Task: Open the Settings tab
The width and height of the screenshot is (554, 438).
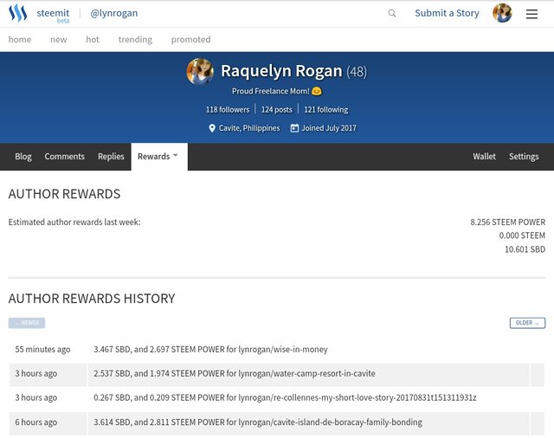Action: (x=524, y=157)
